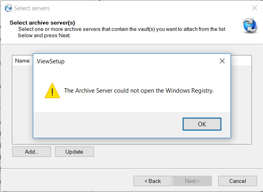Click the ViewSetup dialog title
263x192 pixels.
pos(51,61)
